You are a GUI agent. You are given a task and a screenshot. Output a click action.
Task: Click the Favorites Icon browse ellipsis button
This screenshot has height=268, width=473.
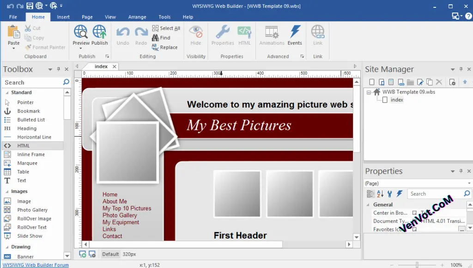tap(461, 229)
